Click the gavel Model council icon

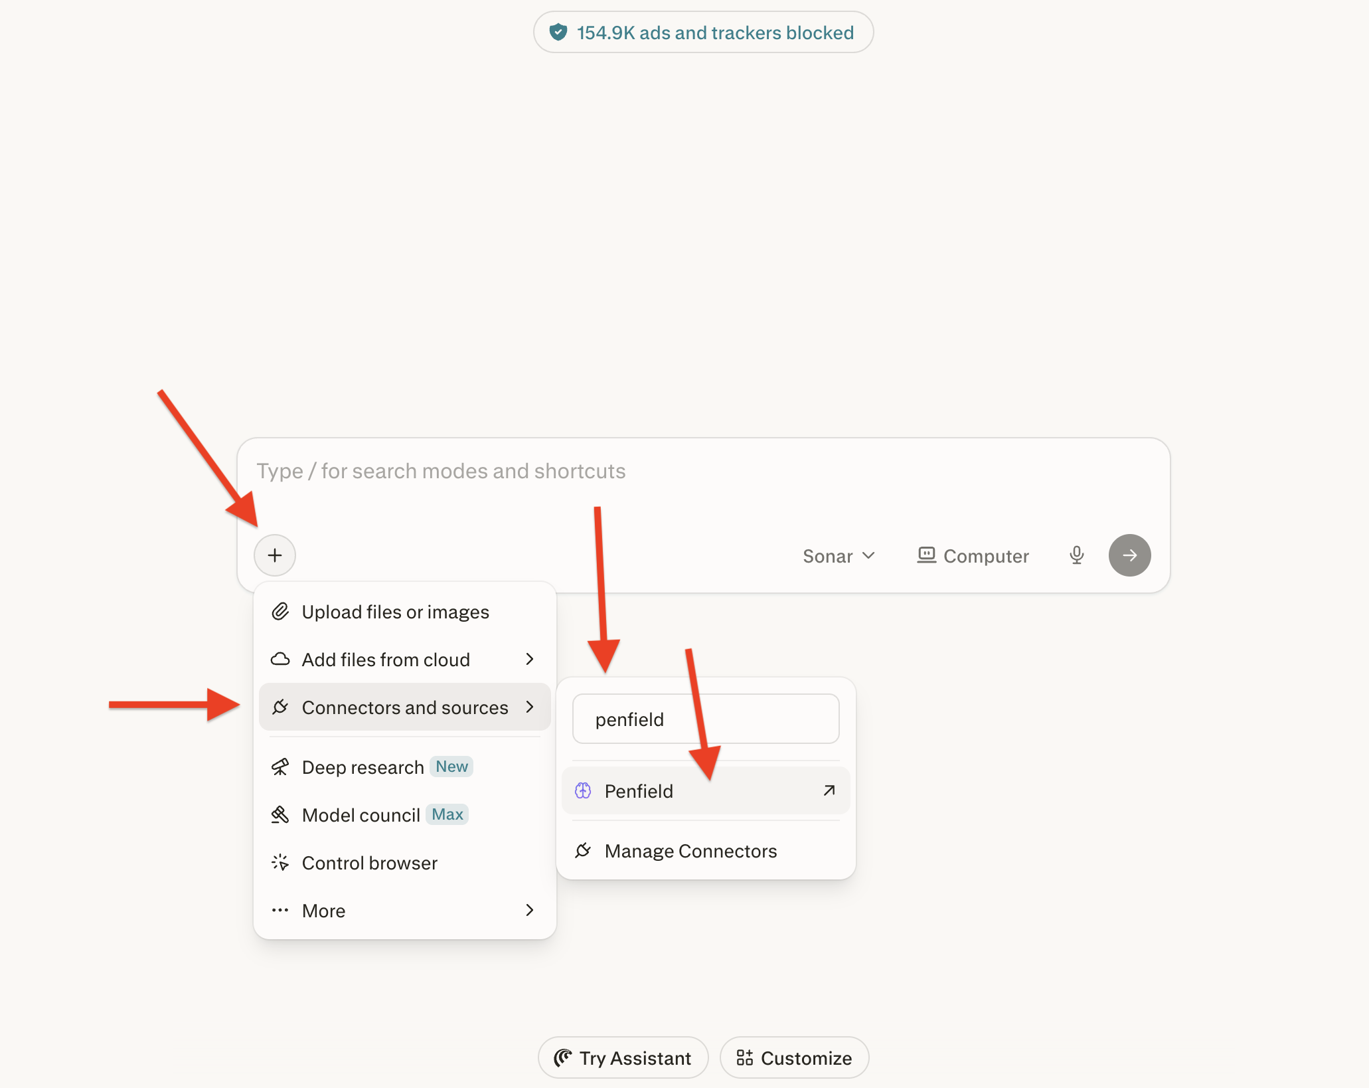pyautogui.click(x=280, y=814)
